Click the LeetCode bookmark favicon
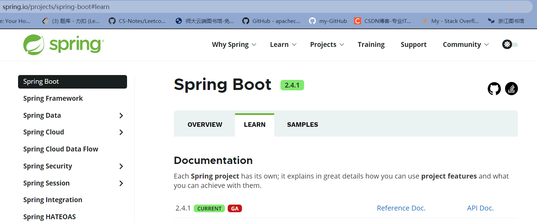The image size is (537, 223). (x=45, y=21)
